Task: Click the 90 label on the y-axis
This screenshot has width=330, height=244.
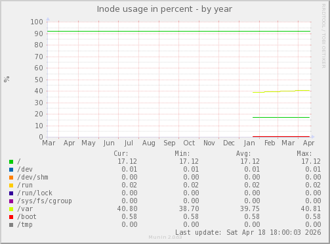Action: [x=39, y=34]
